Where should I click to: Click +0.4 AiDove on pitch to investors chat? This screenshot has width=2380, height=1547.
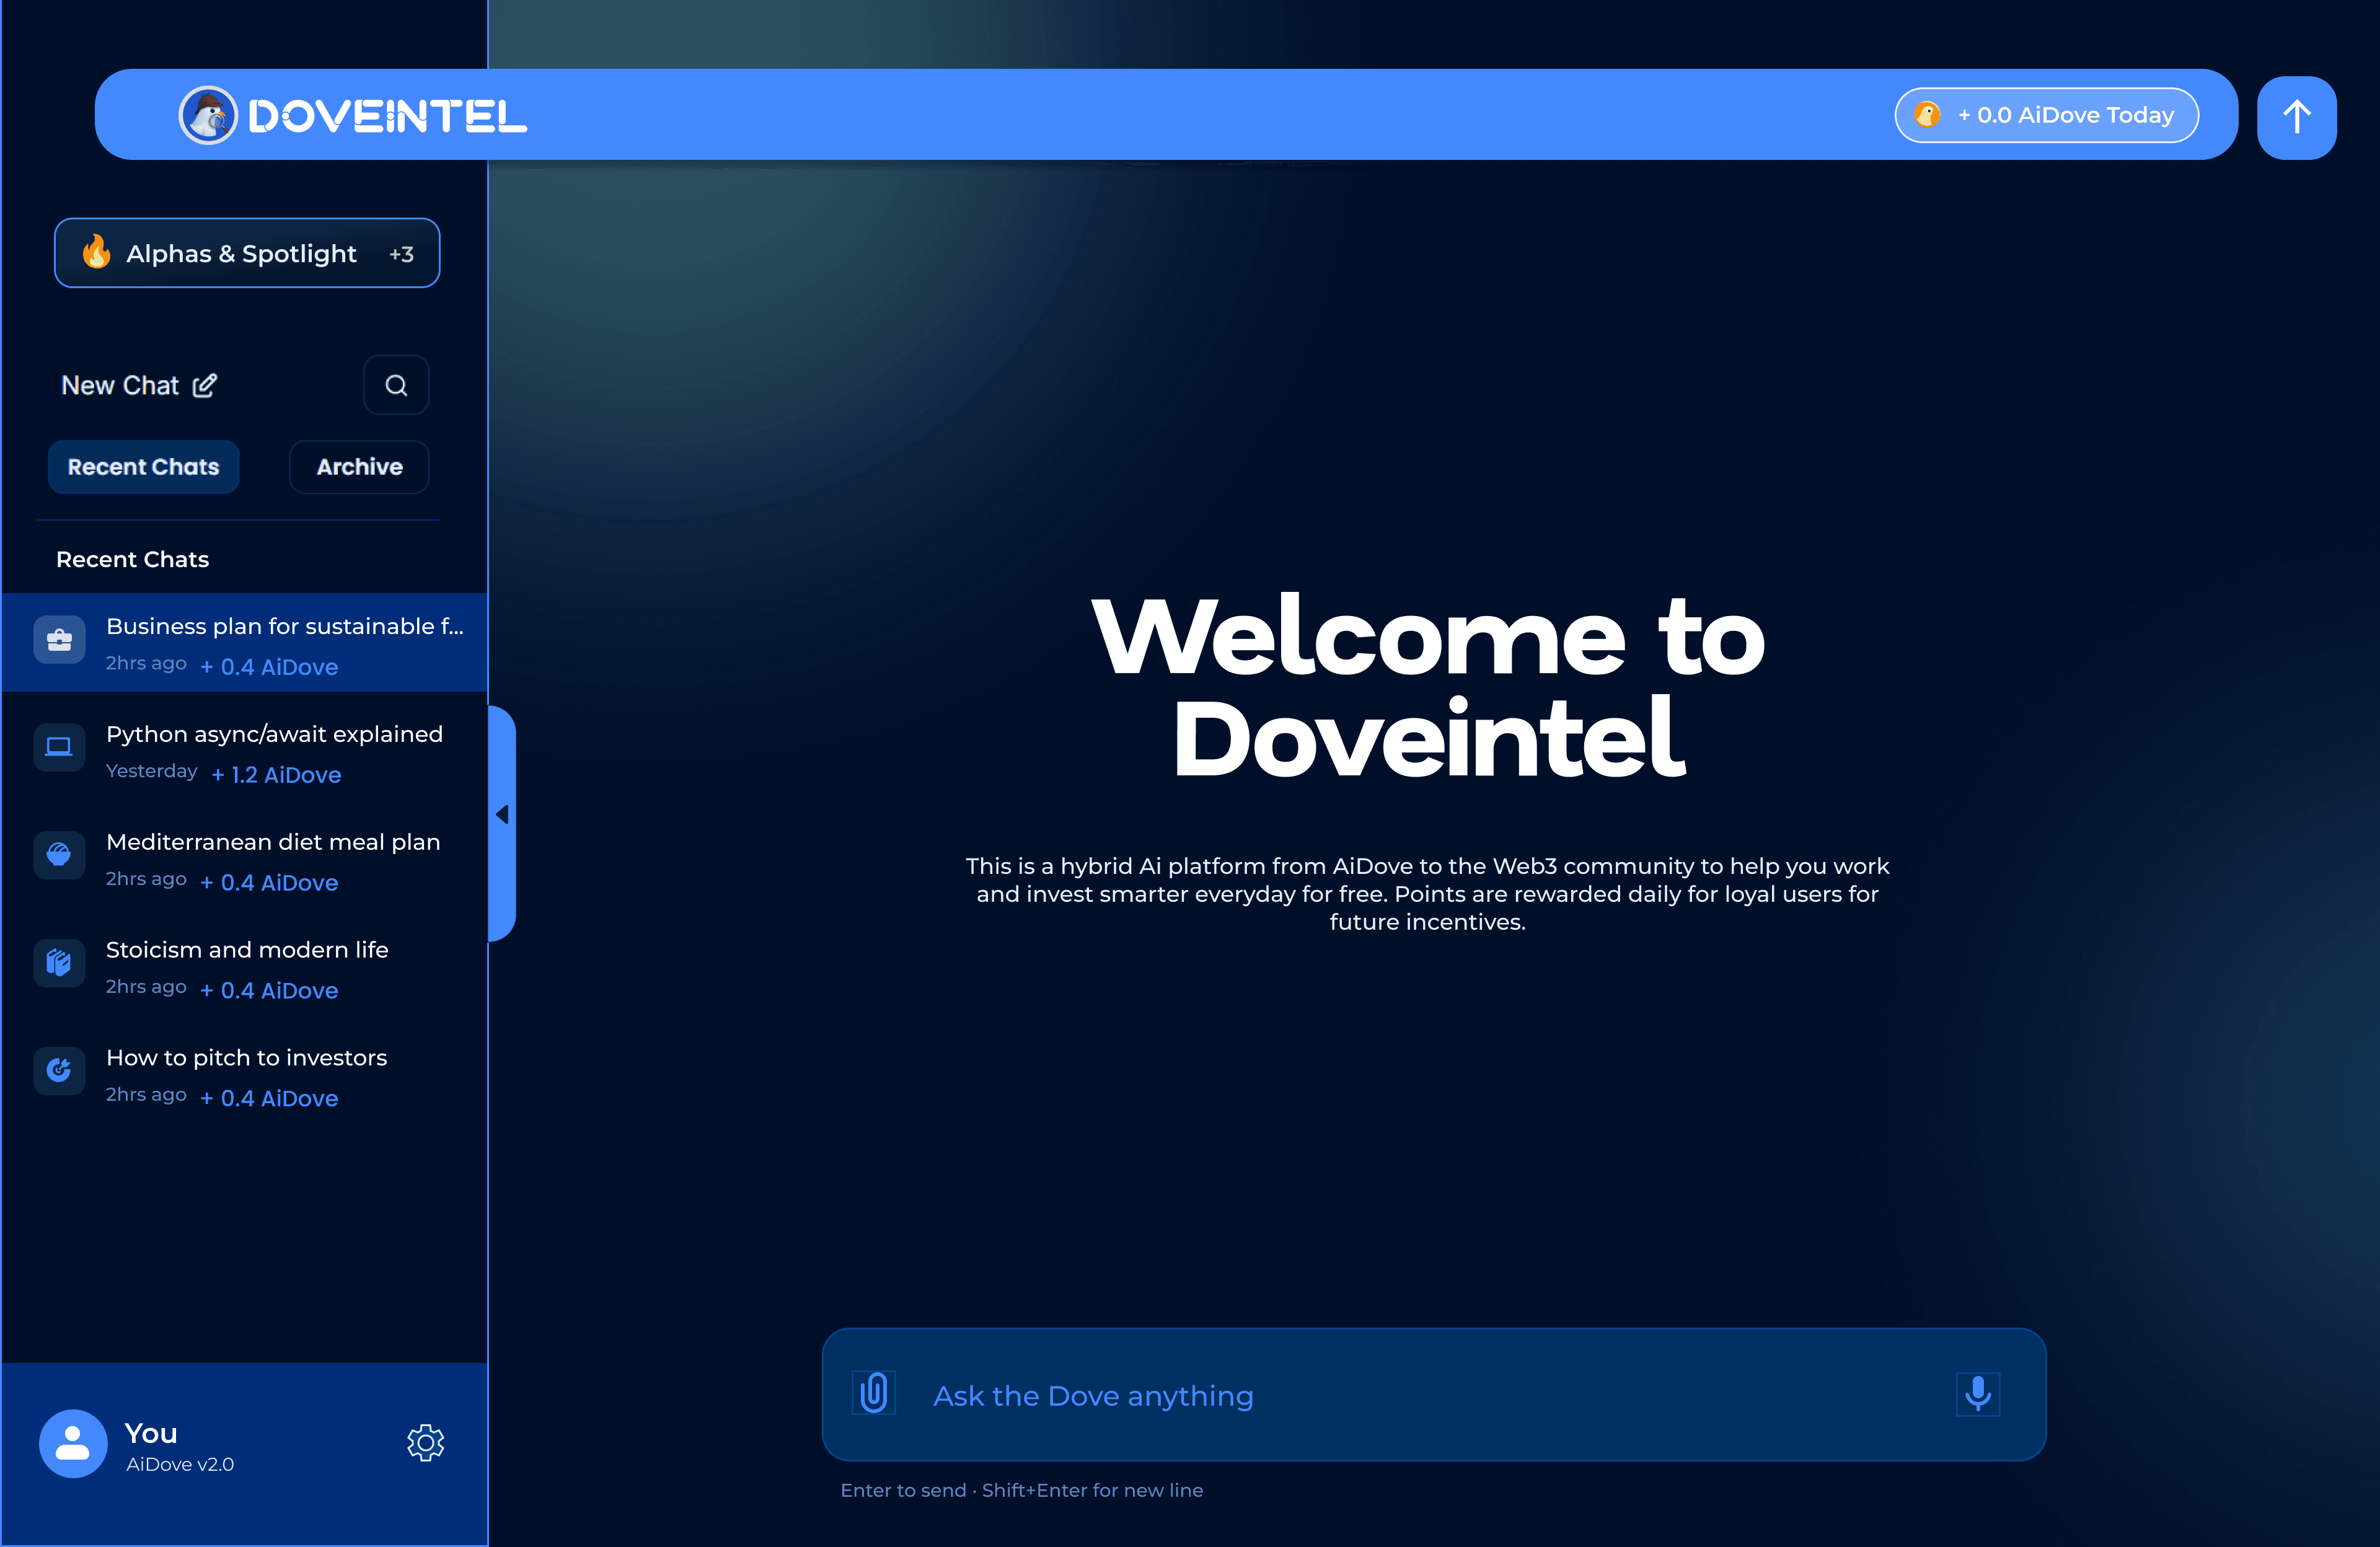pos(269,1098)
